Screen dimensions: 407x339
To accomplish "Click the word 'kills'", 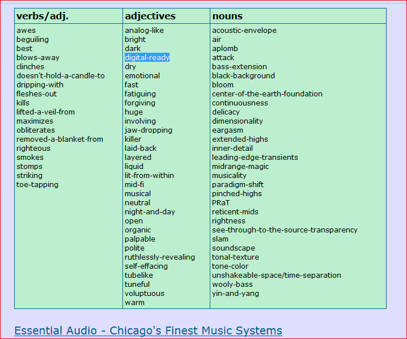I will [23, 103].
